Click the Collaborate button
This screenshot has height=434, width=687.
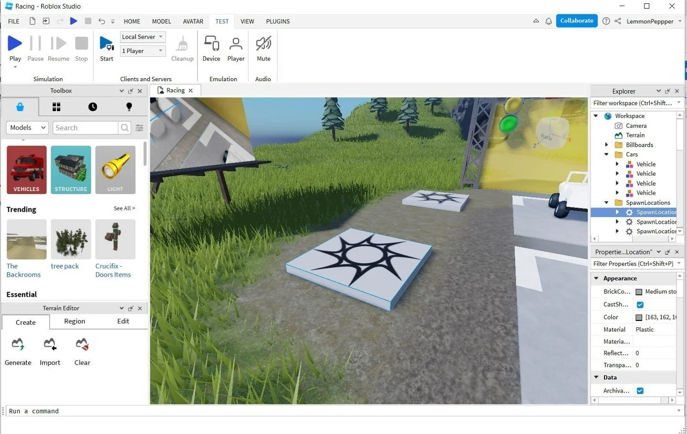click(576, 21)
